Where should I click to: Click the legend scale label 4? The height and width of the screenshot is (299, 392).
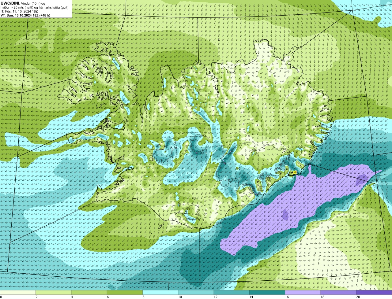(72, 297)
